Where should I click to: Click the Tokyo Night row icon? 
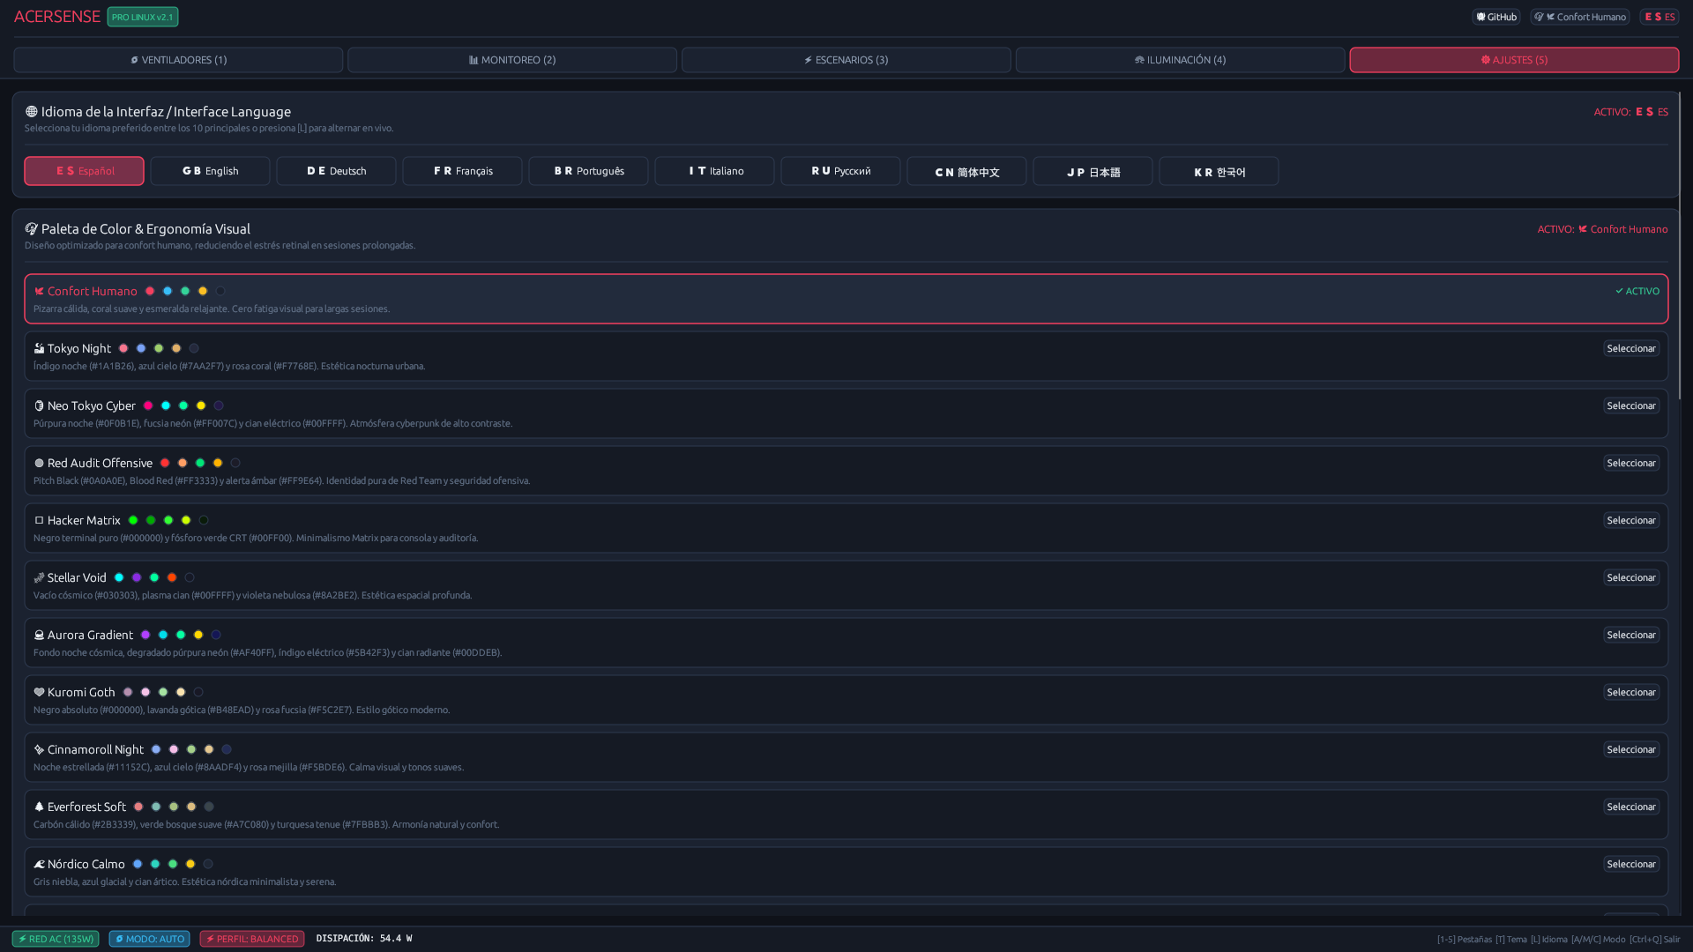point(39,348)
